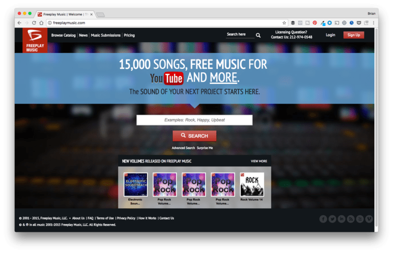Viewport: 393px width, 253px height.
Task: Open the Vimeo footer icon
Action: coord(369,219)
